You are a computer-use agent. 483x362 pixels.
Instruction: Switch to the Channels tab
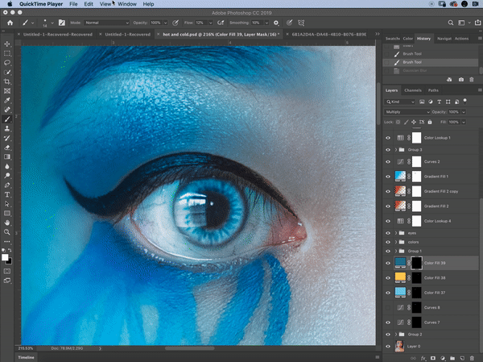coord(413,90)
